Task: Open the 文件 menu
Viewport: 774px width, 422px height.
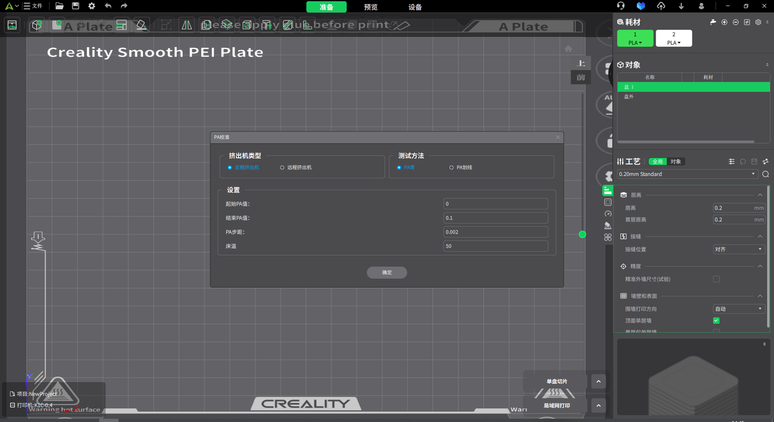Action: tap(33, 6)
